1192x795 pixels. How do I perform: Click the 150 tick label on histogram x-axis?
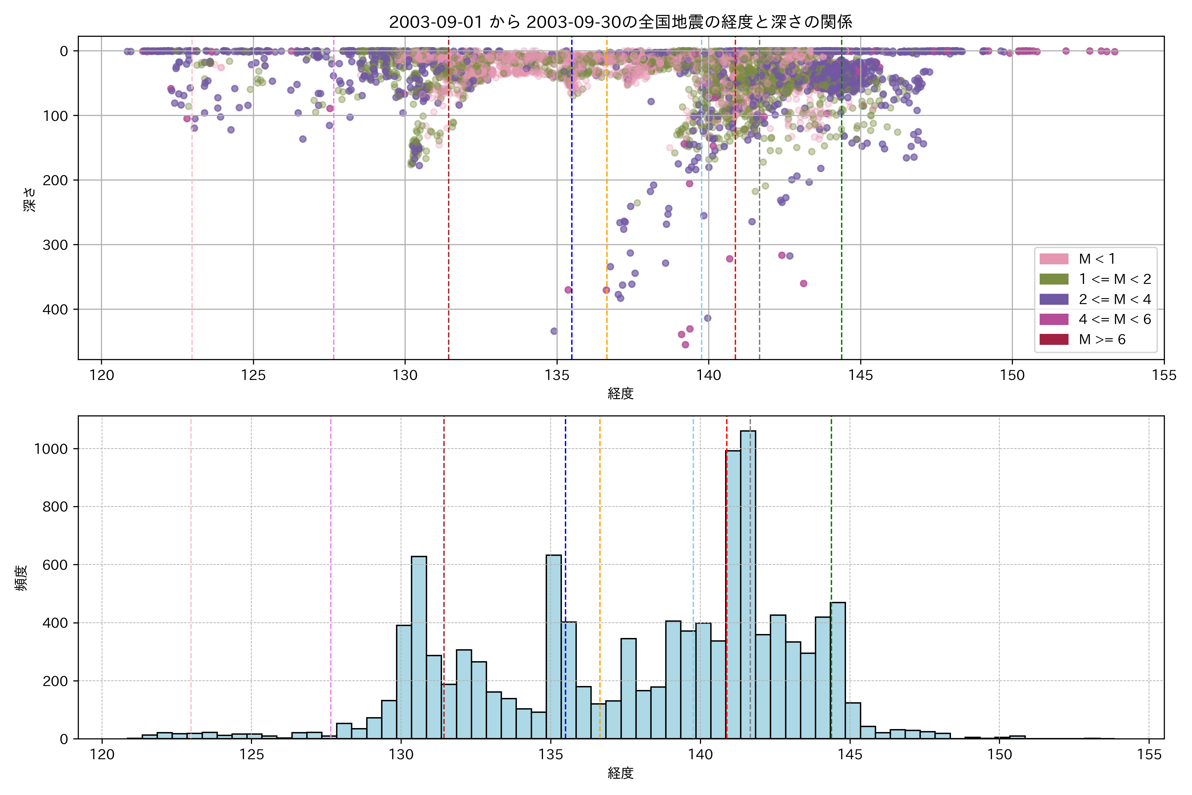pyautogui.click(x=999, y=755)
